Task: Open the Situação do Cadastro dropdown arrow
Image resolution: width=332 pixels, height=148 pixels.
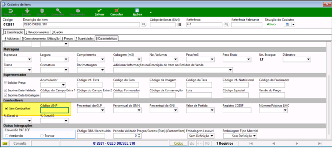Action: 293,25
